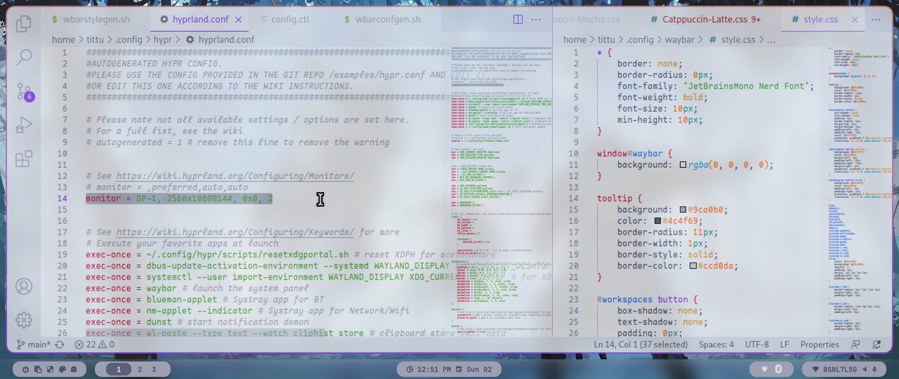
Task: Switch to the config.ctl tab
Action: tap(290, 19)
